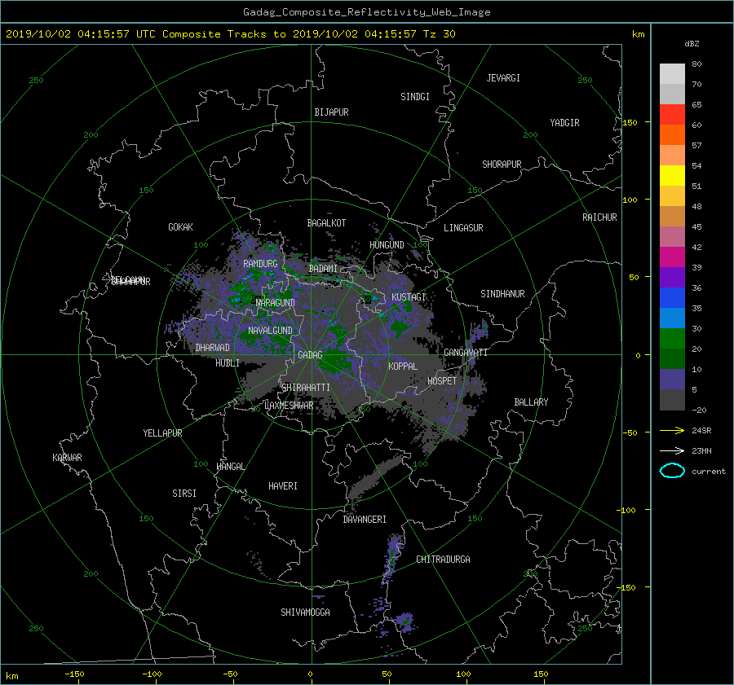Click the light gray 70-80 dBZ legend swatch
The height and width of the screenshot is (685, 734).
click(672, 74)
